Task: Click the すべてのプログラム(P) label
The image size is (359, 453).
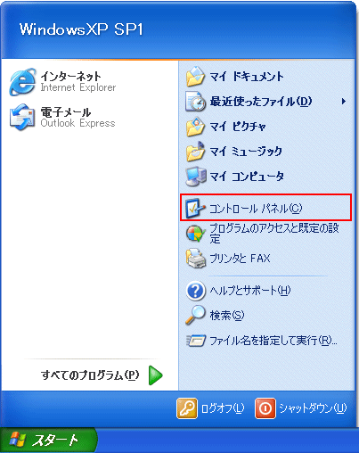Action: click(90, 375)
